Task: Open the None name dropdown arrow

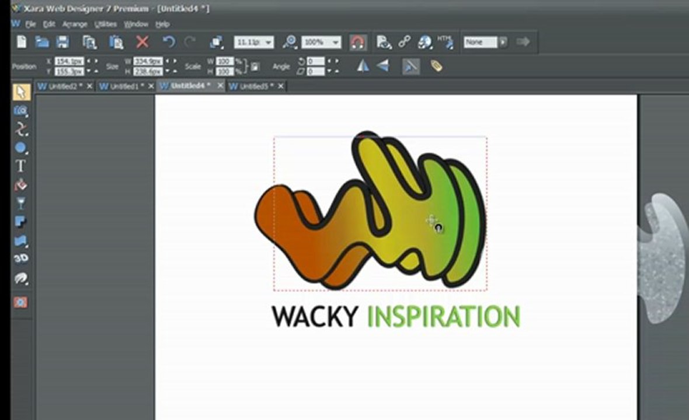Action: 503,42
